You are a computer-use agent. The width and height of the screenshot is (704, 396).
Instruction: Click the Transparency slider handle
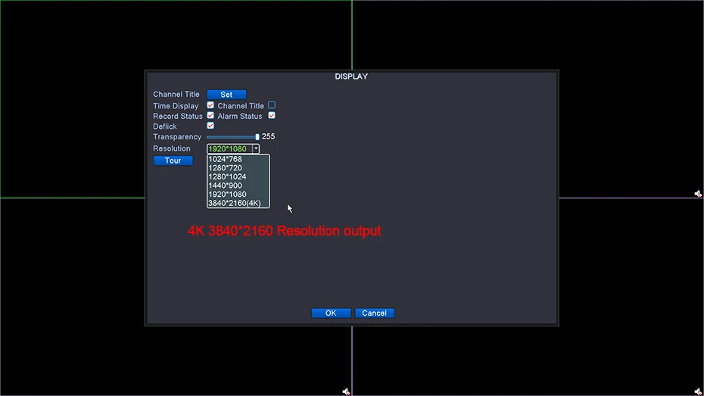257,137
